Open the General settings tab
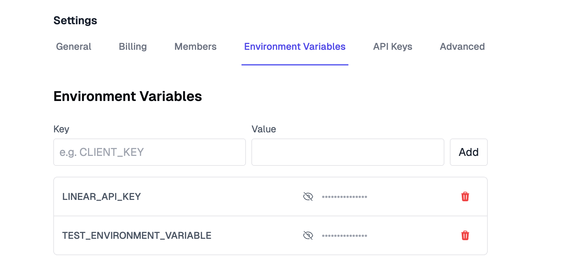 point(73,46)
